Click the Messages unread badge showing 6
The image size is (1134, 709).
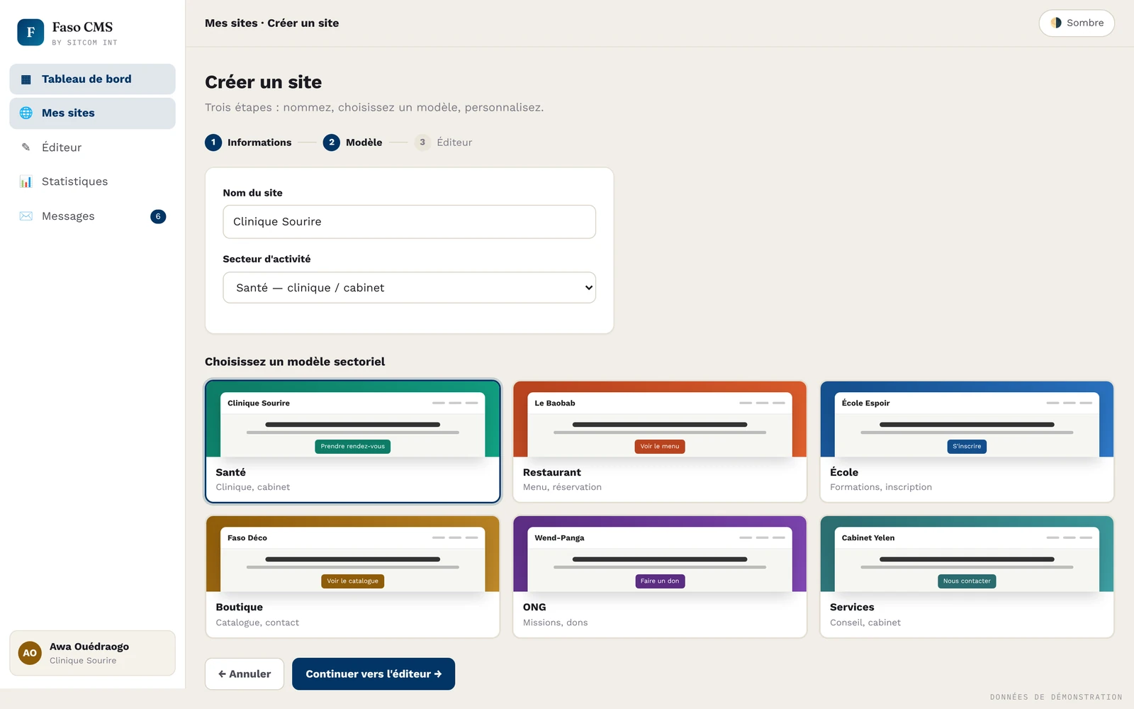[x=158, y=216]
